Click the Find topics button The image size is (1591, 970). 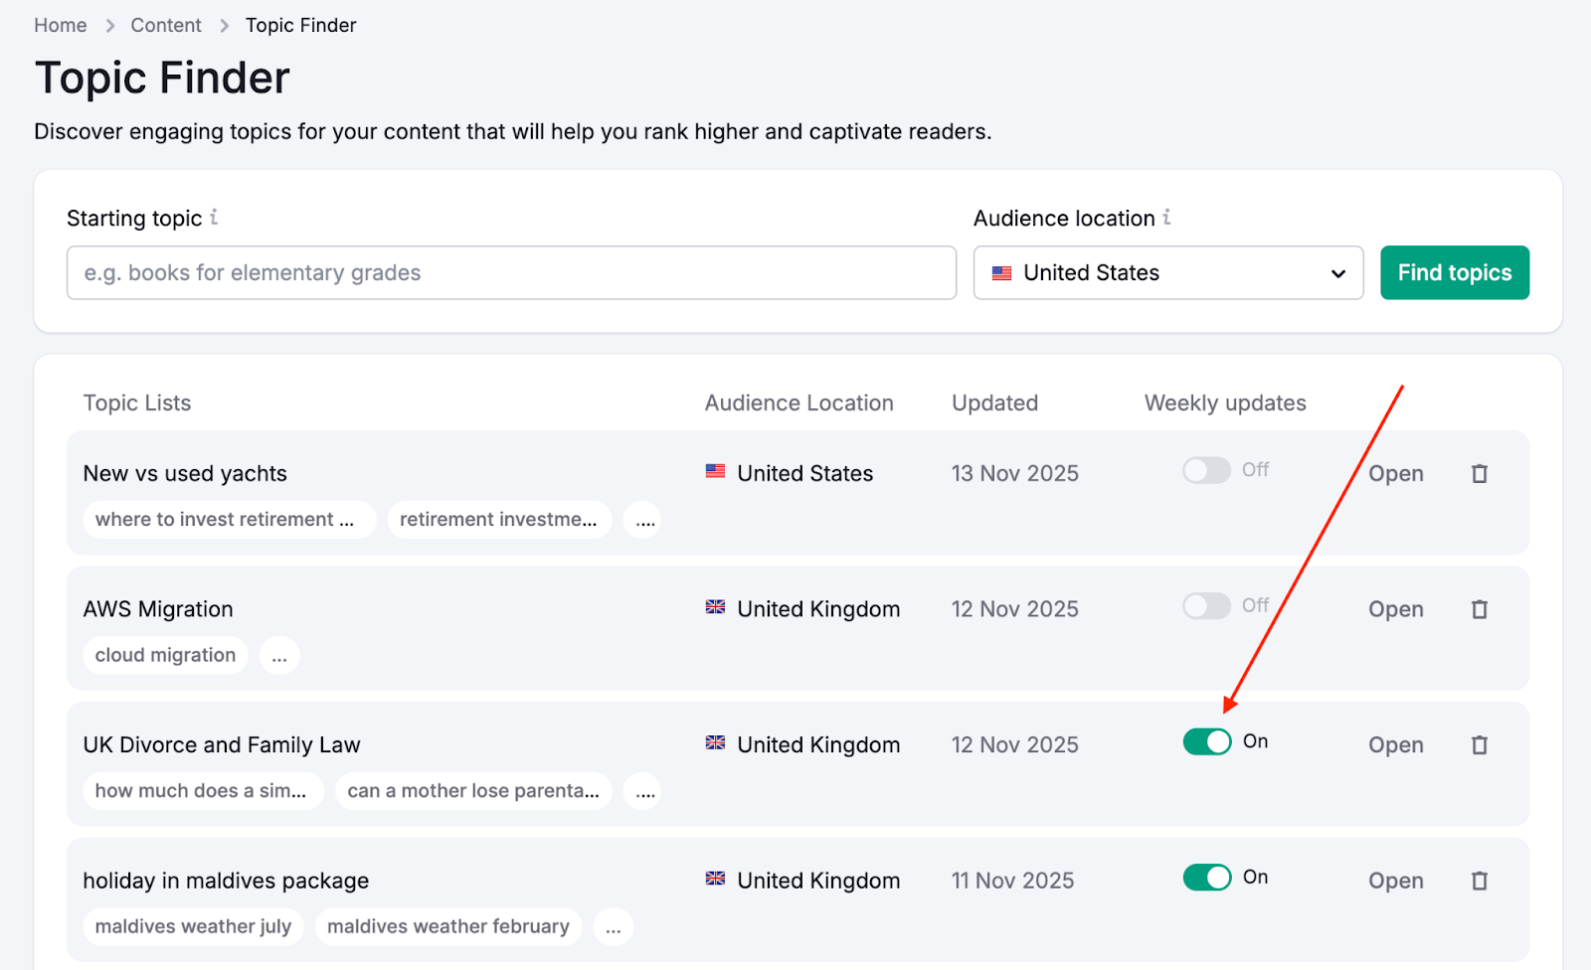1454,272
